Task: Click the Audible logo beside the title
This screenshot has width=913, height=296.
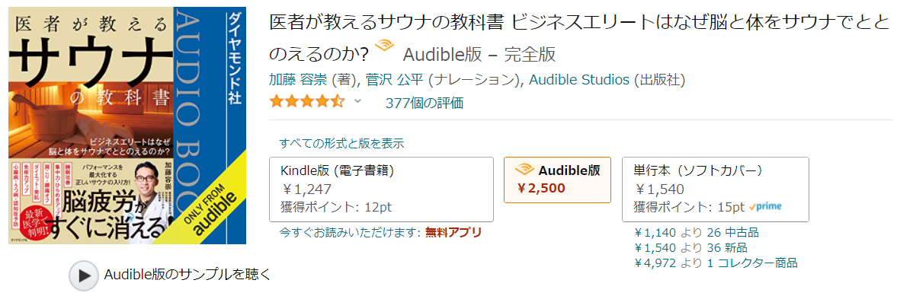Action: (x=385, y=46)
